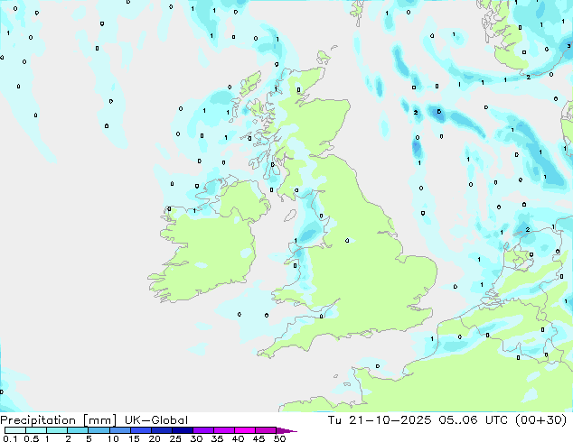Click the "50" legend scale label
573x442 pixels.
[279, 438]
